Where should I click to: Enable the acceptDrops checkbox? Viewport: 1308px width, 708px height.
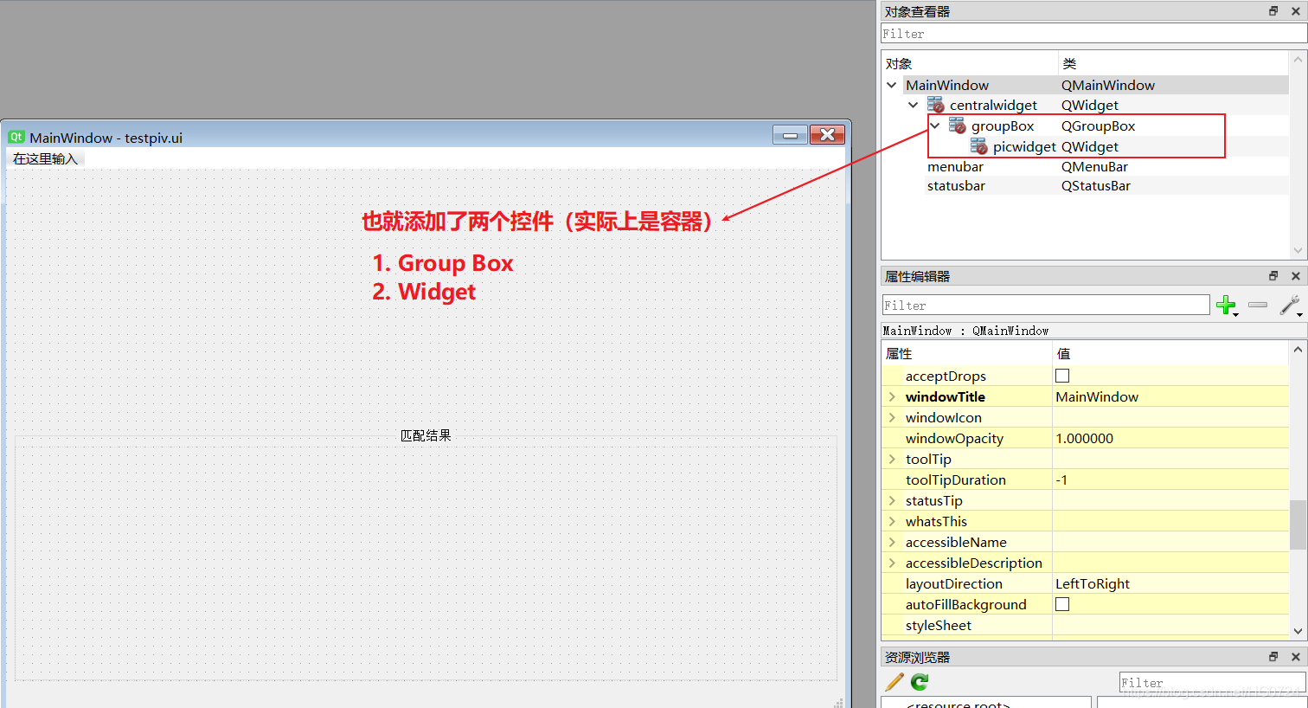(x=1062, y=376)
